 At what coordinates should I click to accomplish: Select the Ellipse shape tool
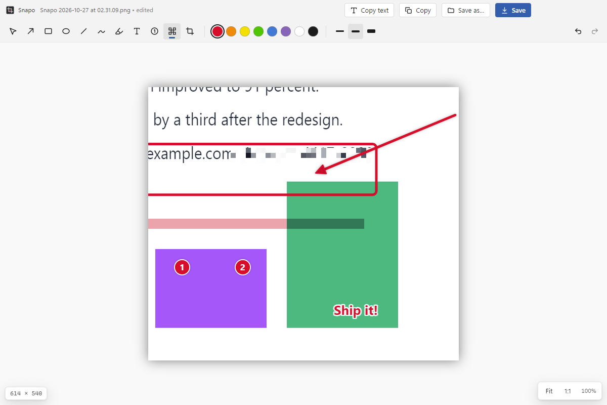click(66, 31)
